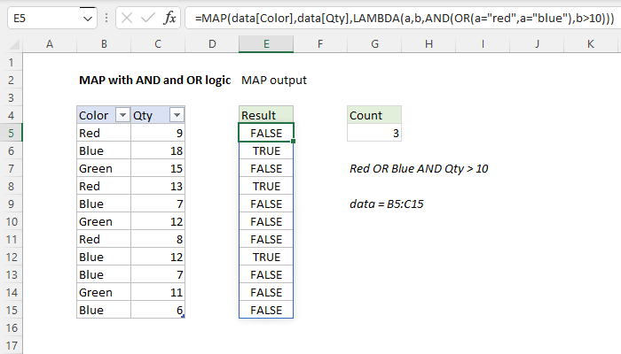Click the Name Box showing E5
This screenshot has width=621, height=354.
coord(43,18)
